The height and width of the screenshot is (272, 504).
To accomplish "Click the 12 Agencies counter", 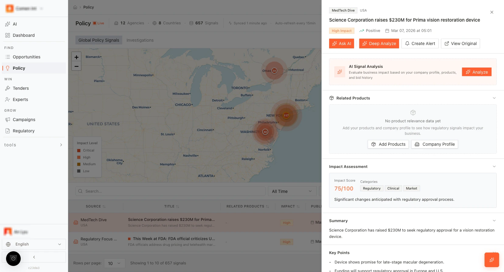I will click(129, 23).
